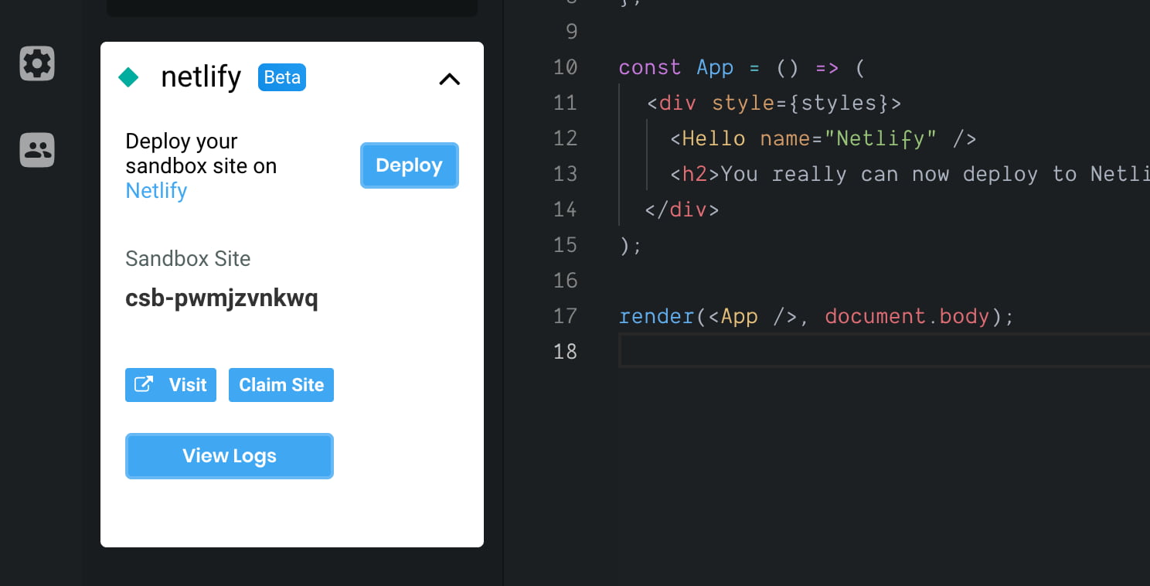Click the Beta badge next to netlify
Image resolution: width=1150 pixels, height=586 pixels.
pos(281,77)
